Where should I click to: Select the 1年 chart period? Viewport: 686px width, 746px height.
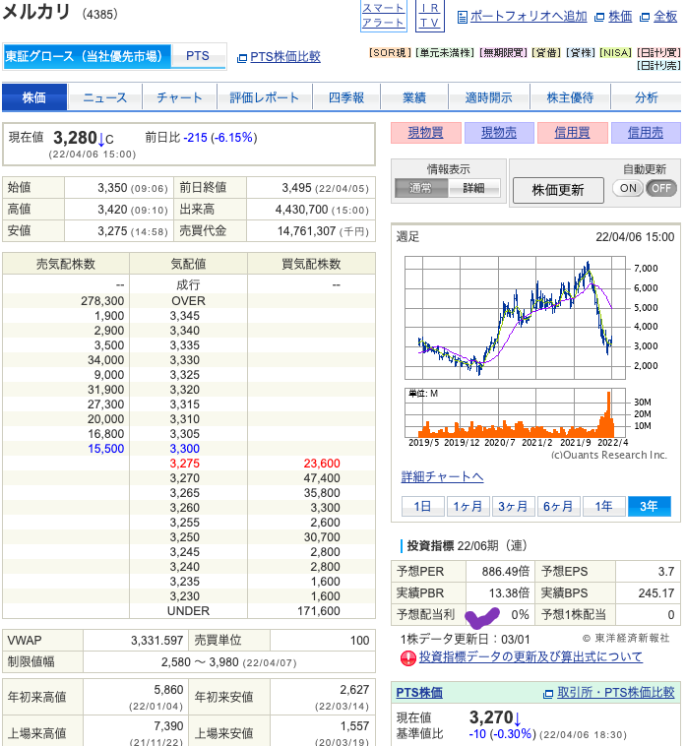coord(603,506)
